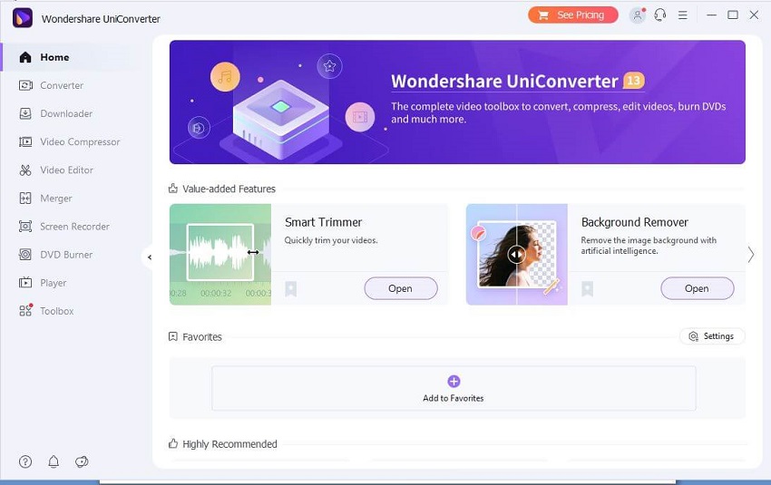The width and height of the screenshot is (771, 485).
Task: Click the Smart Trimmer title
Action: tap(324, 223)
